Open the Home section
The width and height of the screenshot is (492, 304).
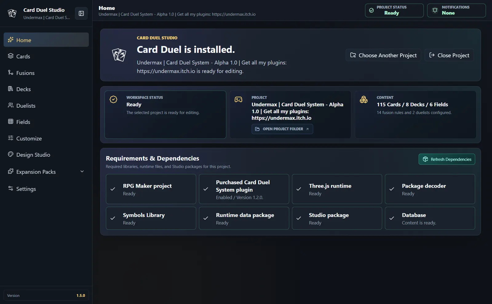coord(46,40)
